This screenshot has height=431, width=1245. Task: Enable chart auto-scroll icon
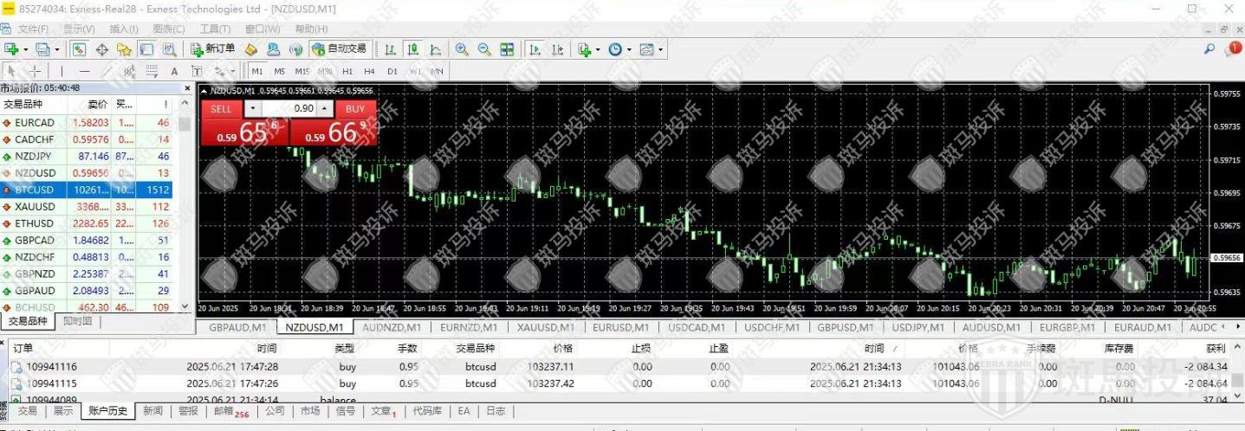point(535,49)
